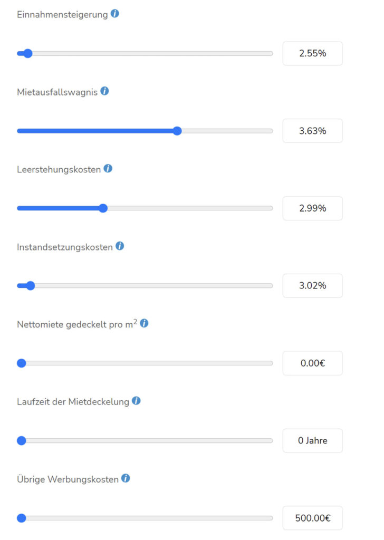Image resolution: width=384 pixels, height=540 pixels.
Task: Open the Übrige Werbungskosten info tooltip
Action: [126, 478]
